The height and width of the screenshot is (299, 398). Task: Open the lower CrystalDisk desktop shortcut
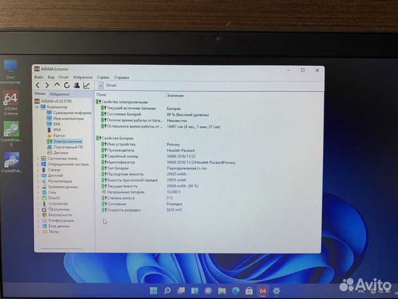(x=12, y=162)
